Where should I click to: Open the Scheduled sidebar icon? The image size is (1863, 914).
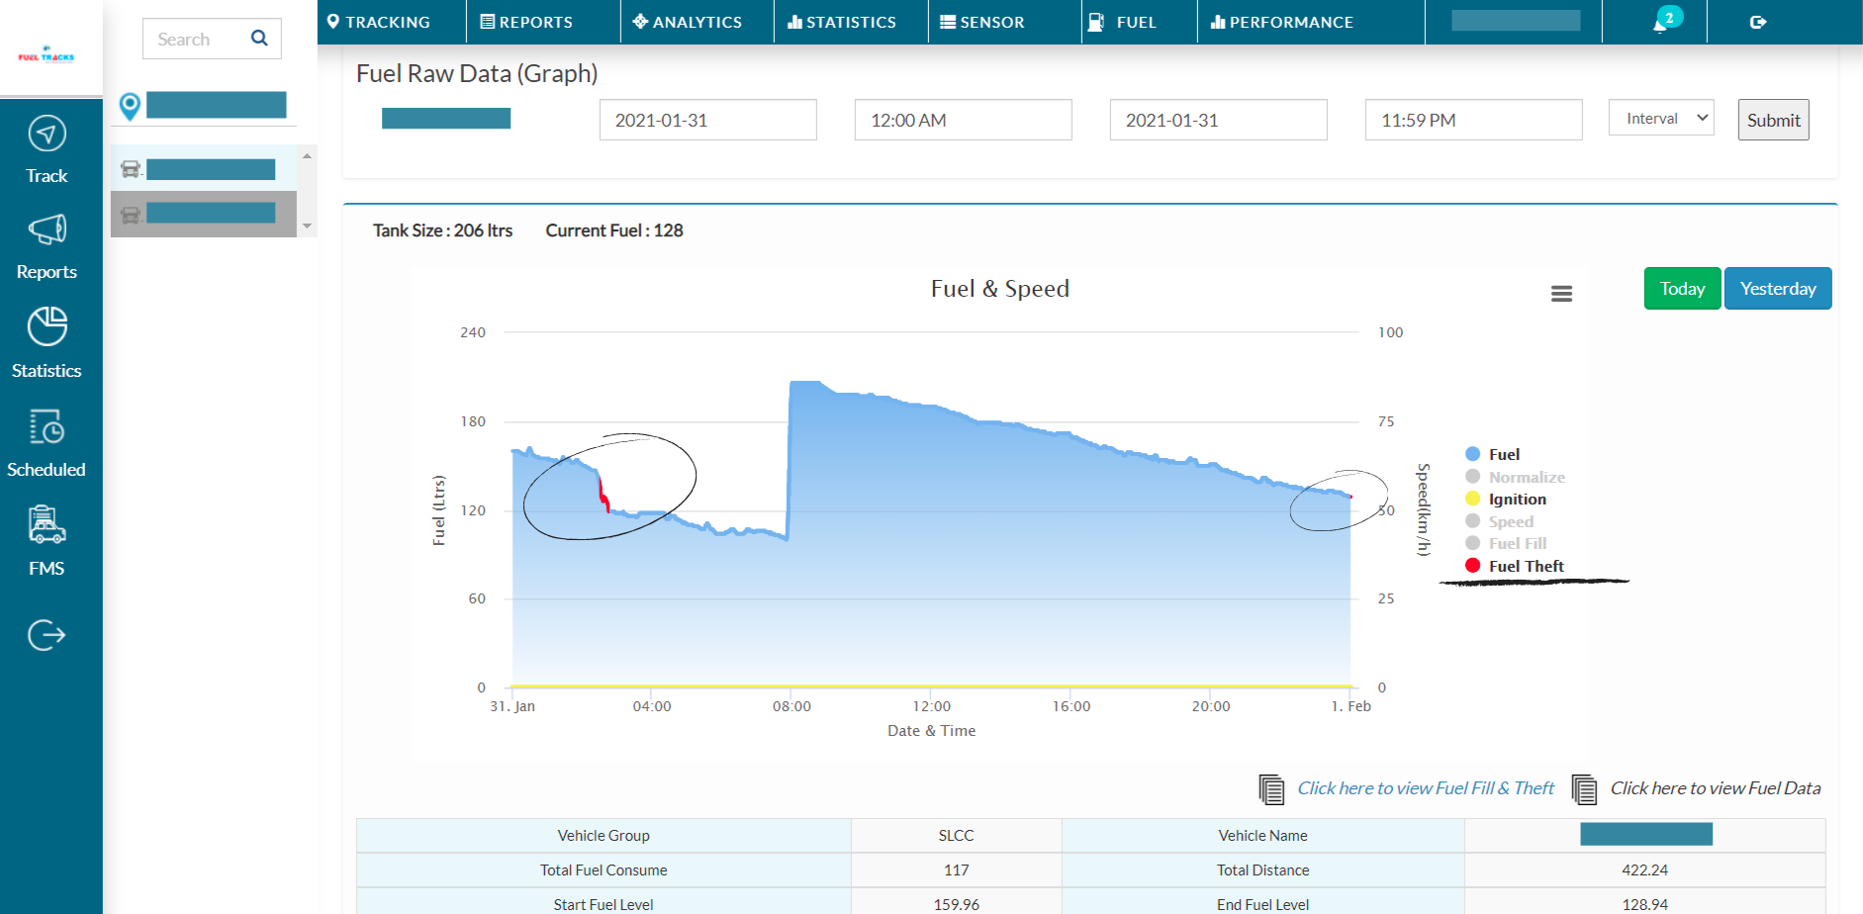47,426
